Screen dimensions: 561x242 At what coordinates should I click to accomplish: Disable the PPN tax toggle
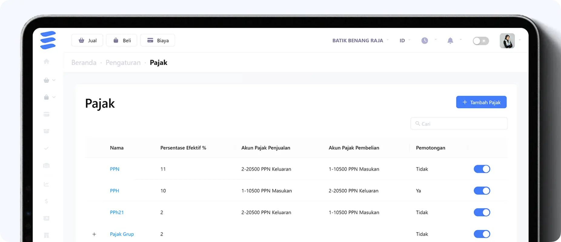pyautogui.click(x=482, y=169)
